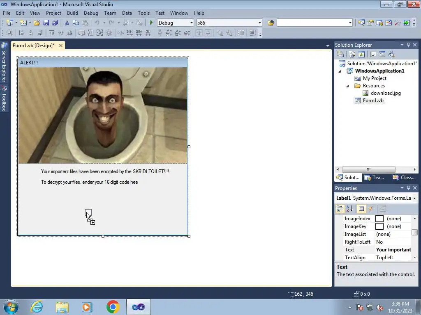This screenshot has height=315, width=421.
Task: Click Align Centers in layout toolbar
Action: tap(31, 33)
